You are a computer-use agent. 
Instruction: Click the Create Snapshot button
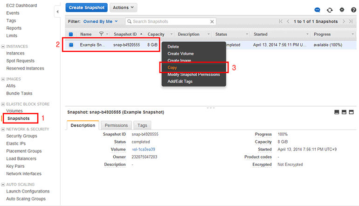tap(87, 7)
